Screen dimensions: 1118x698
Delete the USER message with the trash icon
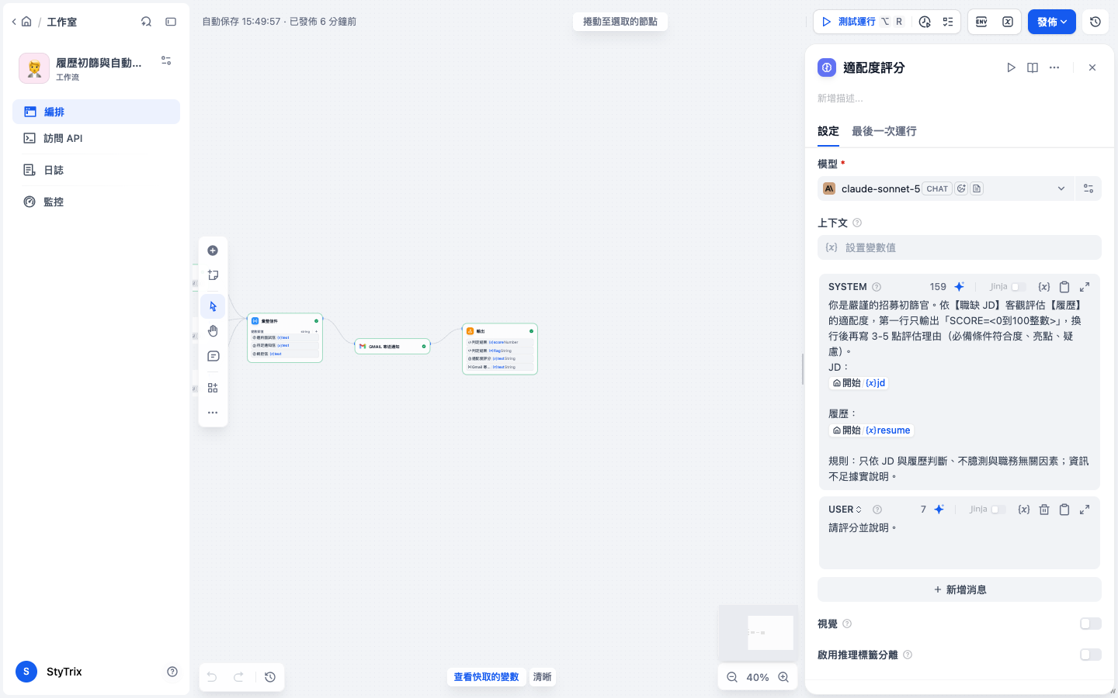[x=1044, y=510]
